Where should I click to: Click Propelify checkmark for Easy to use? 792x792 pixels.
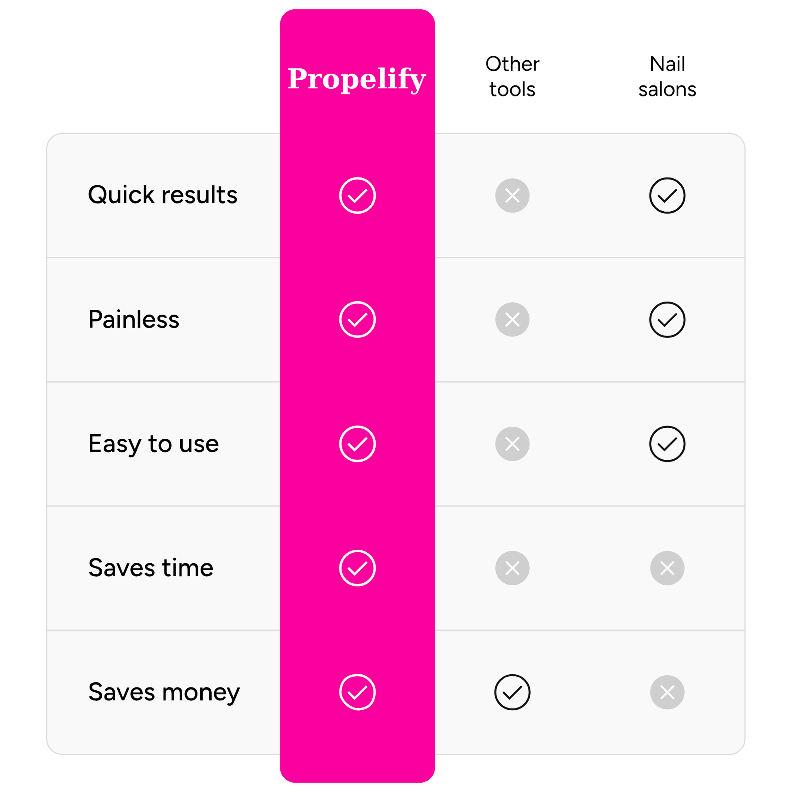click(x=357, y=444)
